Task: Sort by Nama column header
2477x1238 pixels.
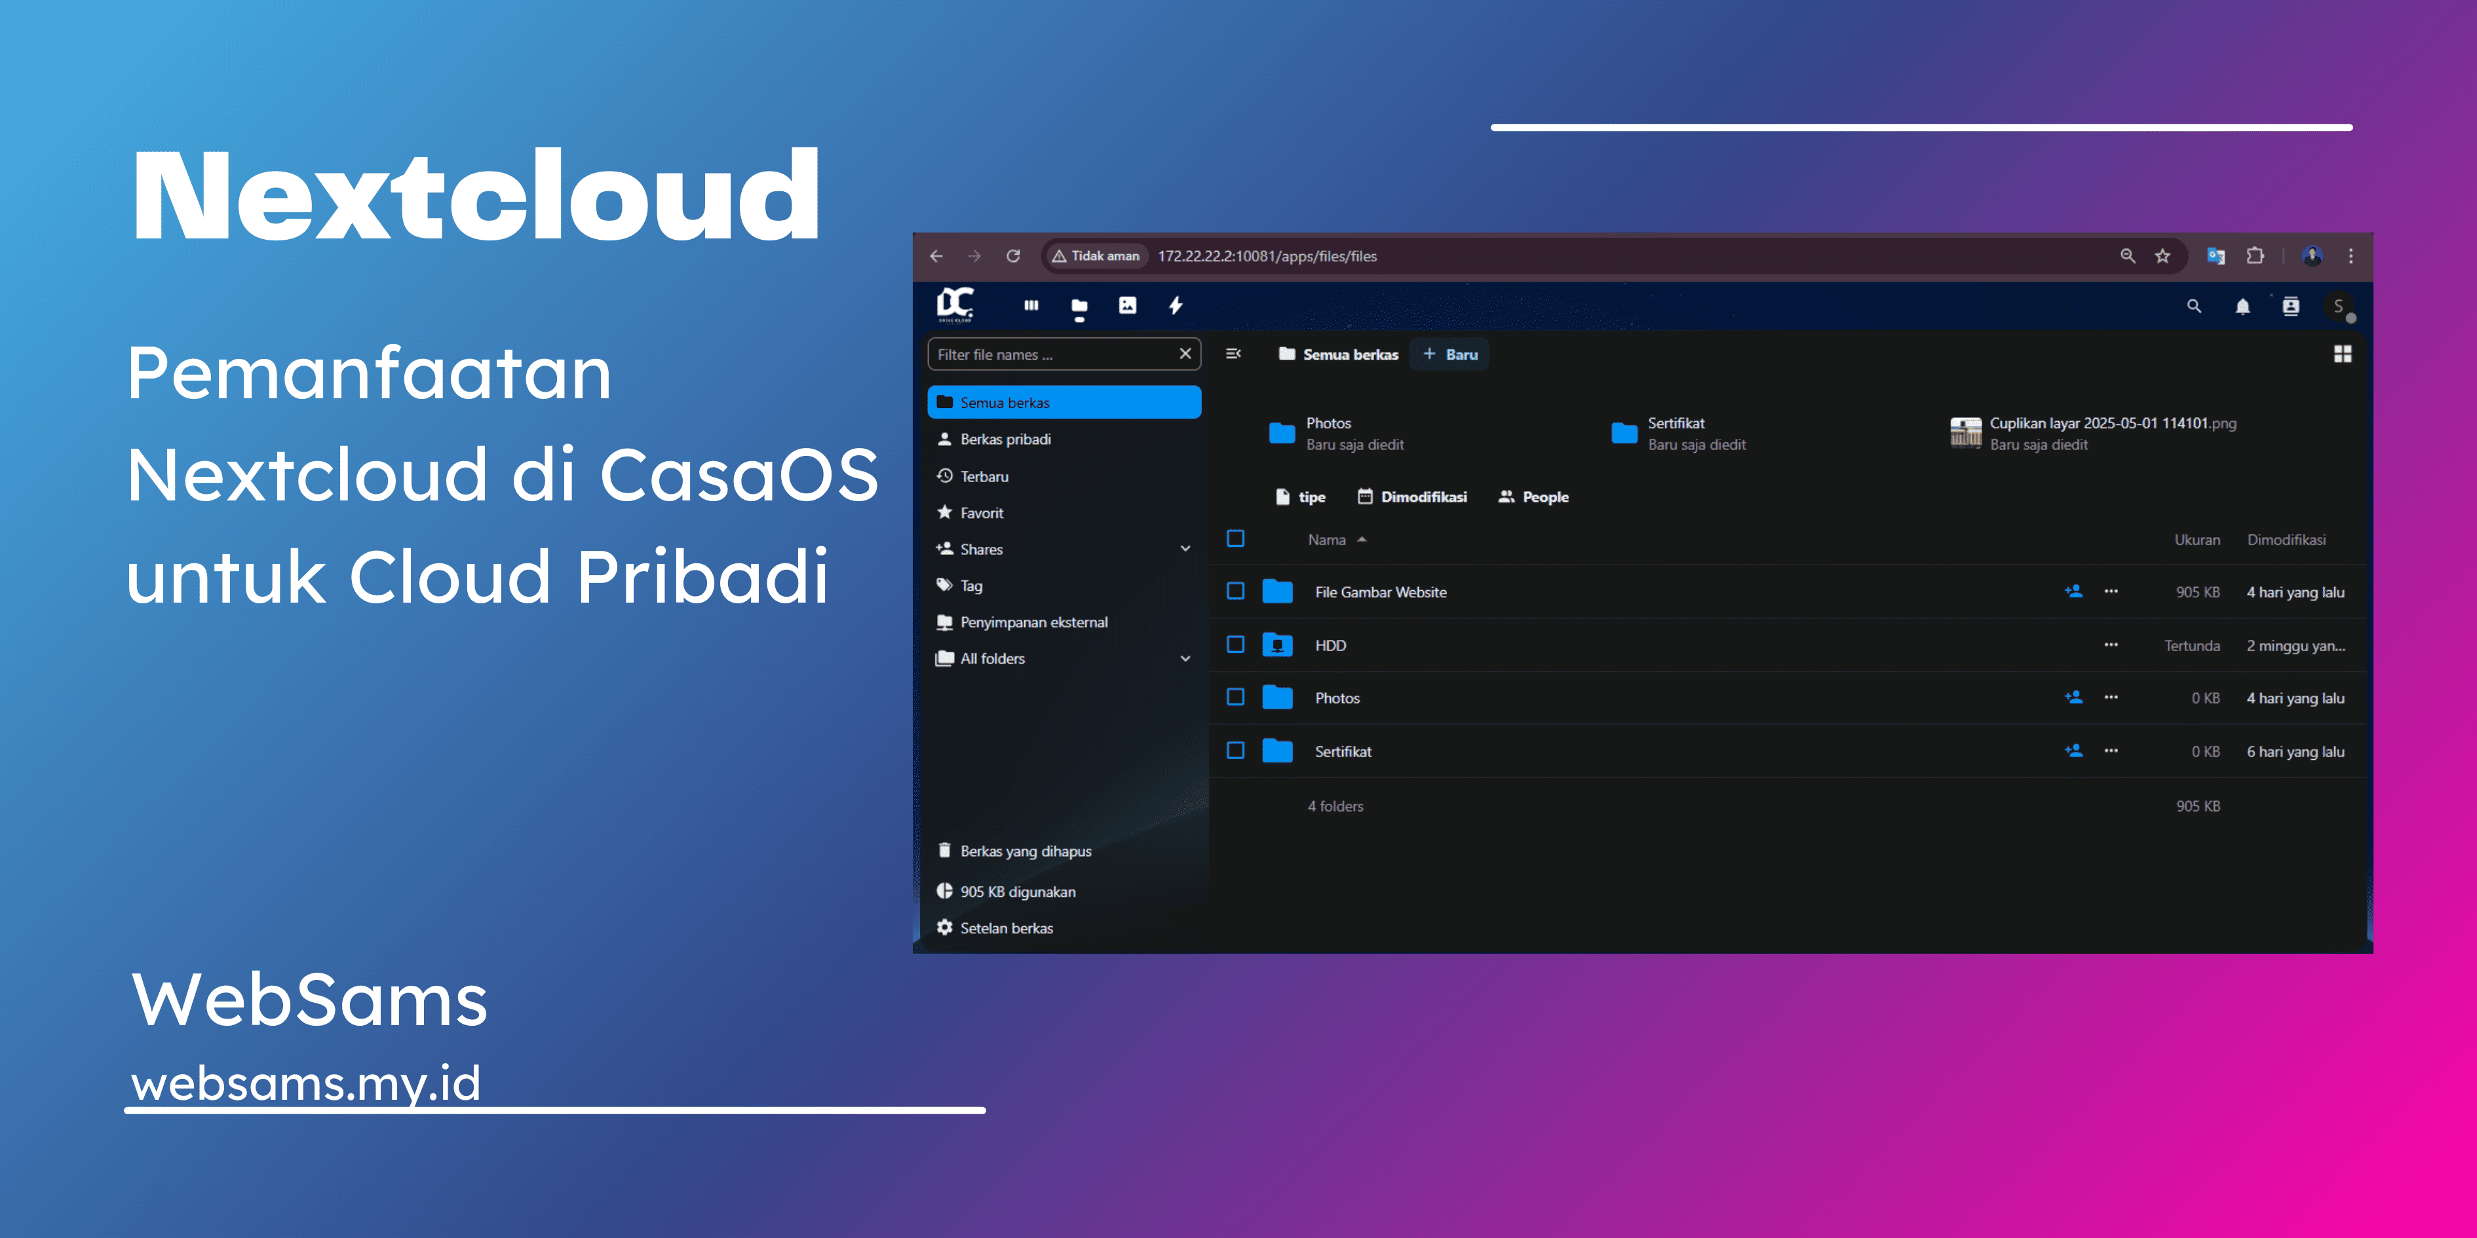Action: [1337, 540]
